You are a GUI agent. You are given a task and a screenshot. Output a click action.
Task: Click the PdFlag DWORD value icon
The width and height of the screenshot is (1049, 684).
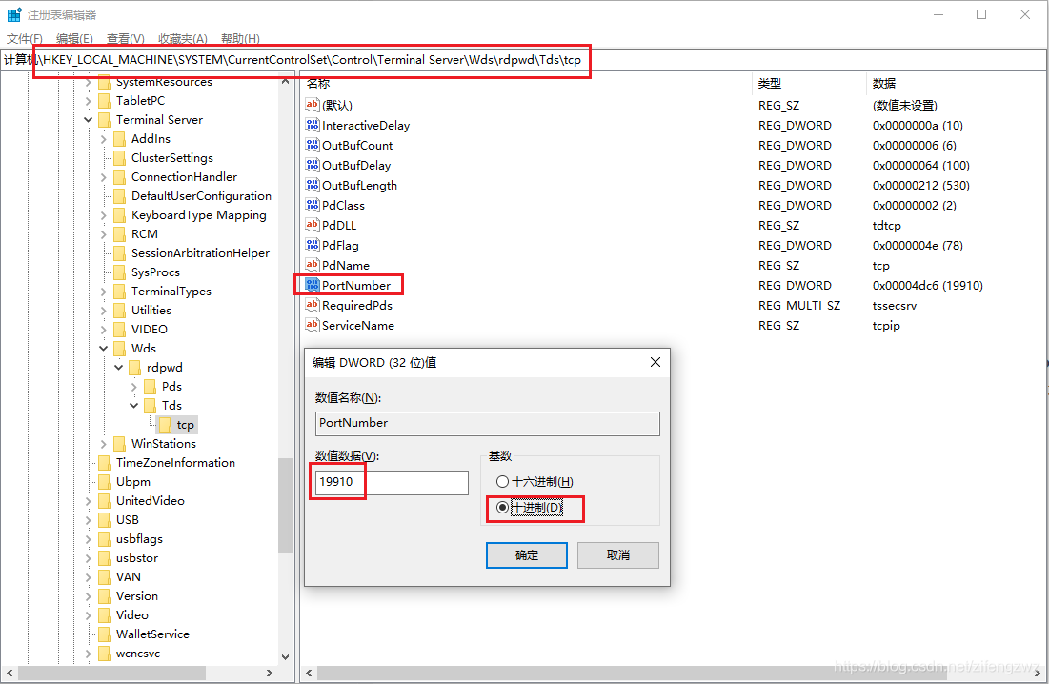313,246
